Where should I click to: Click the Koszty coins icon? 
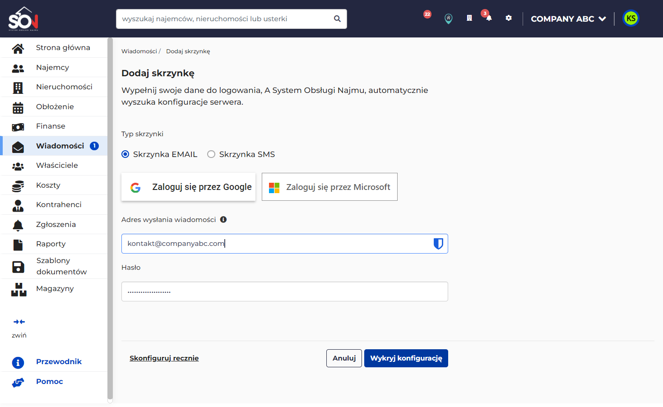pyautogui.click(x=18, y=186)
